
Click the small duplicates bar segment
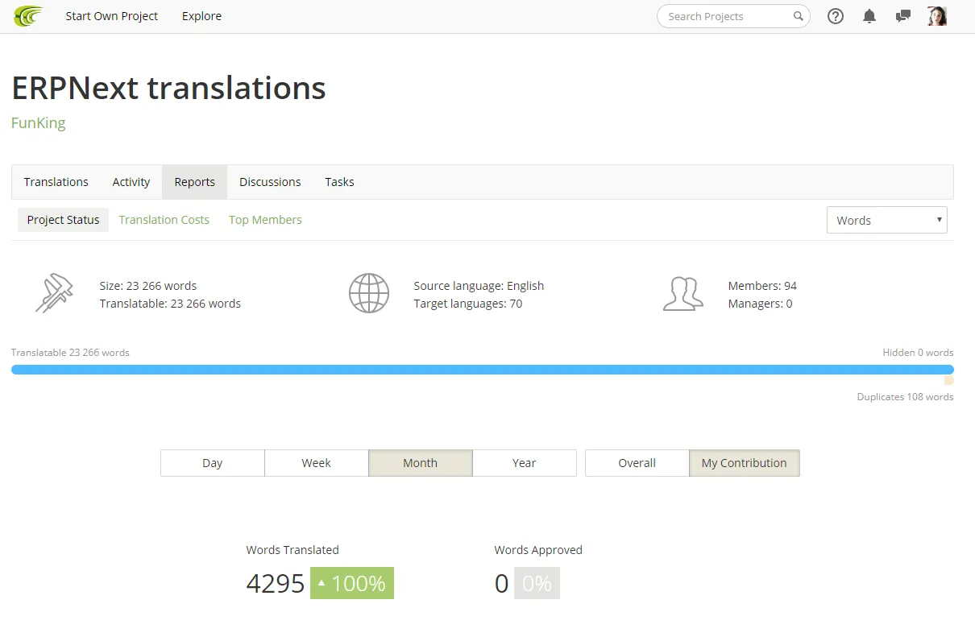point(949,380)
